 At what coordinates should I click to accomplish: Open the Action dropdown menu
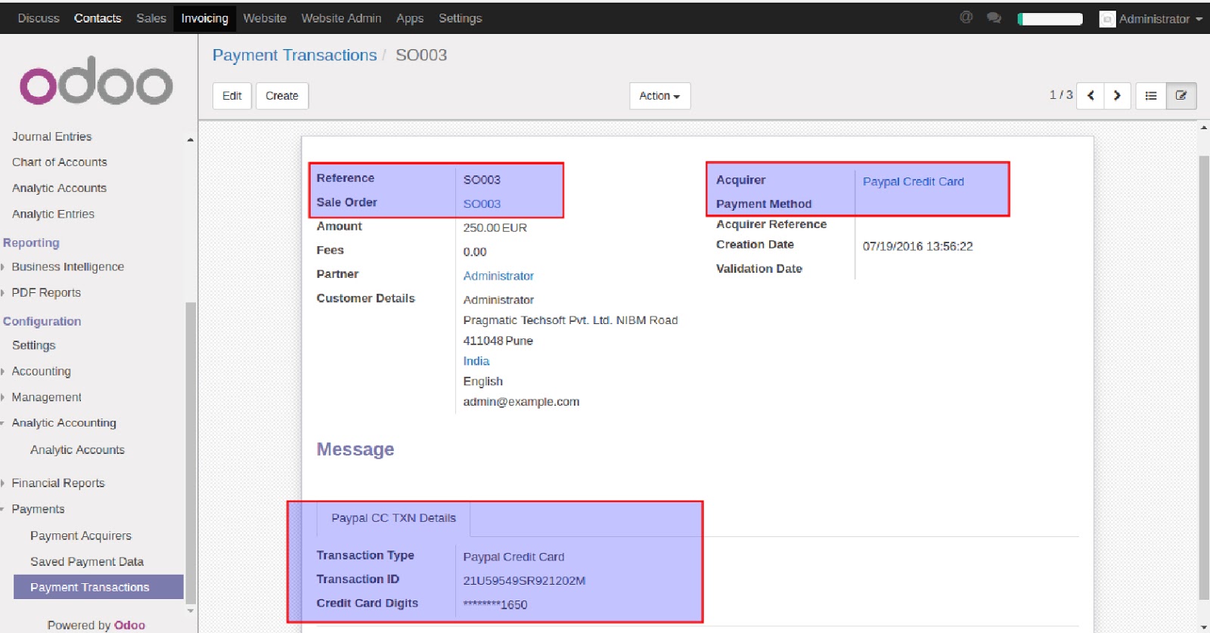pos(659,96)
